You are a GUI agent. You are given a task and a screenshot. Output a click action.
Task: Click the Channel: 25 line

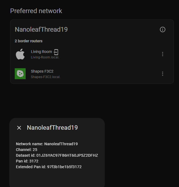click(x=27, y=150)
